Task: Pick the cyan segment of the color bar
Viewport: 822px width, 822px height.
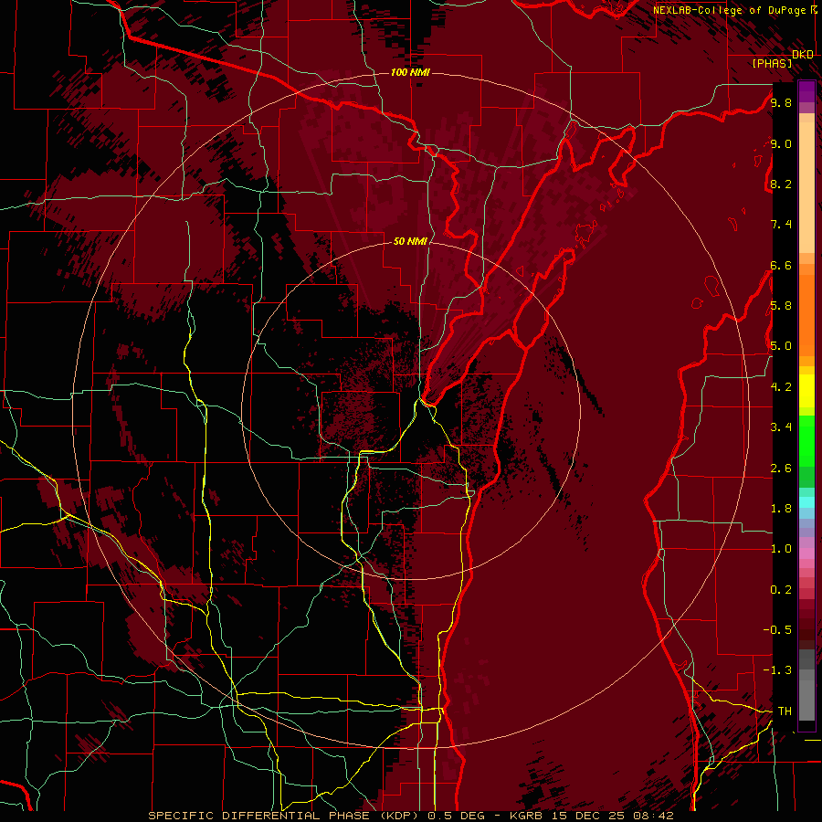Action: click(806, 502)
